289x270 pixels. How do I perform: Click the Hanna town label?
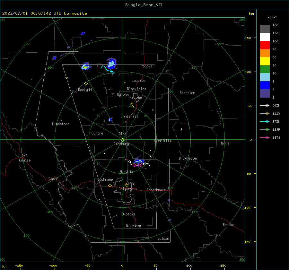point(224,143)
